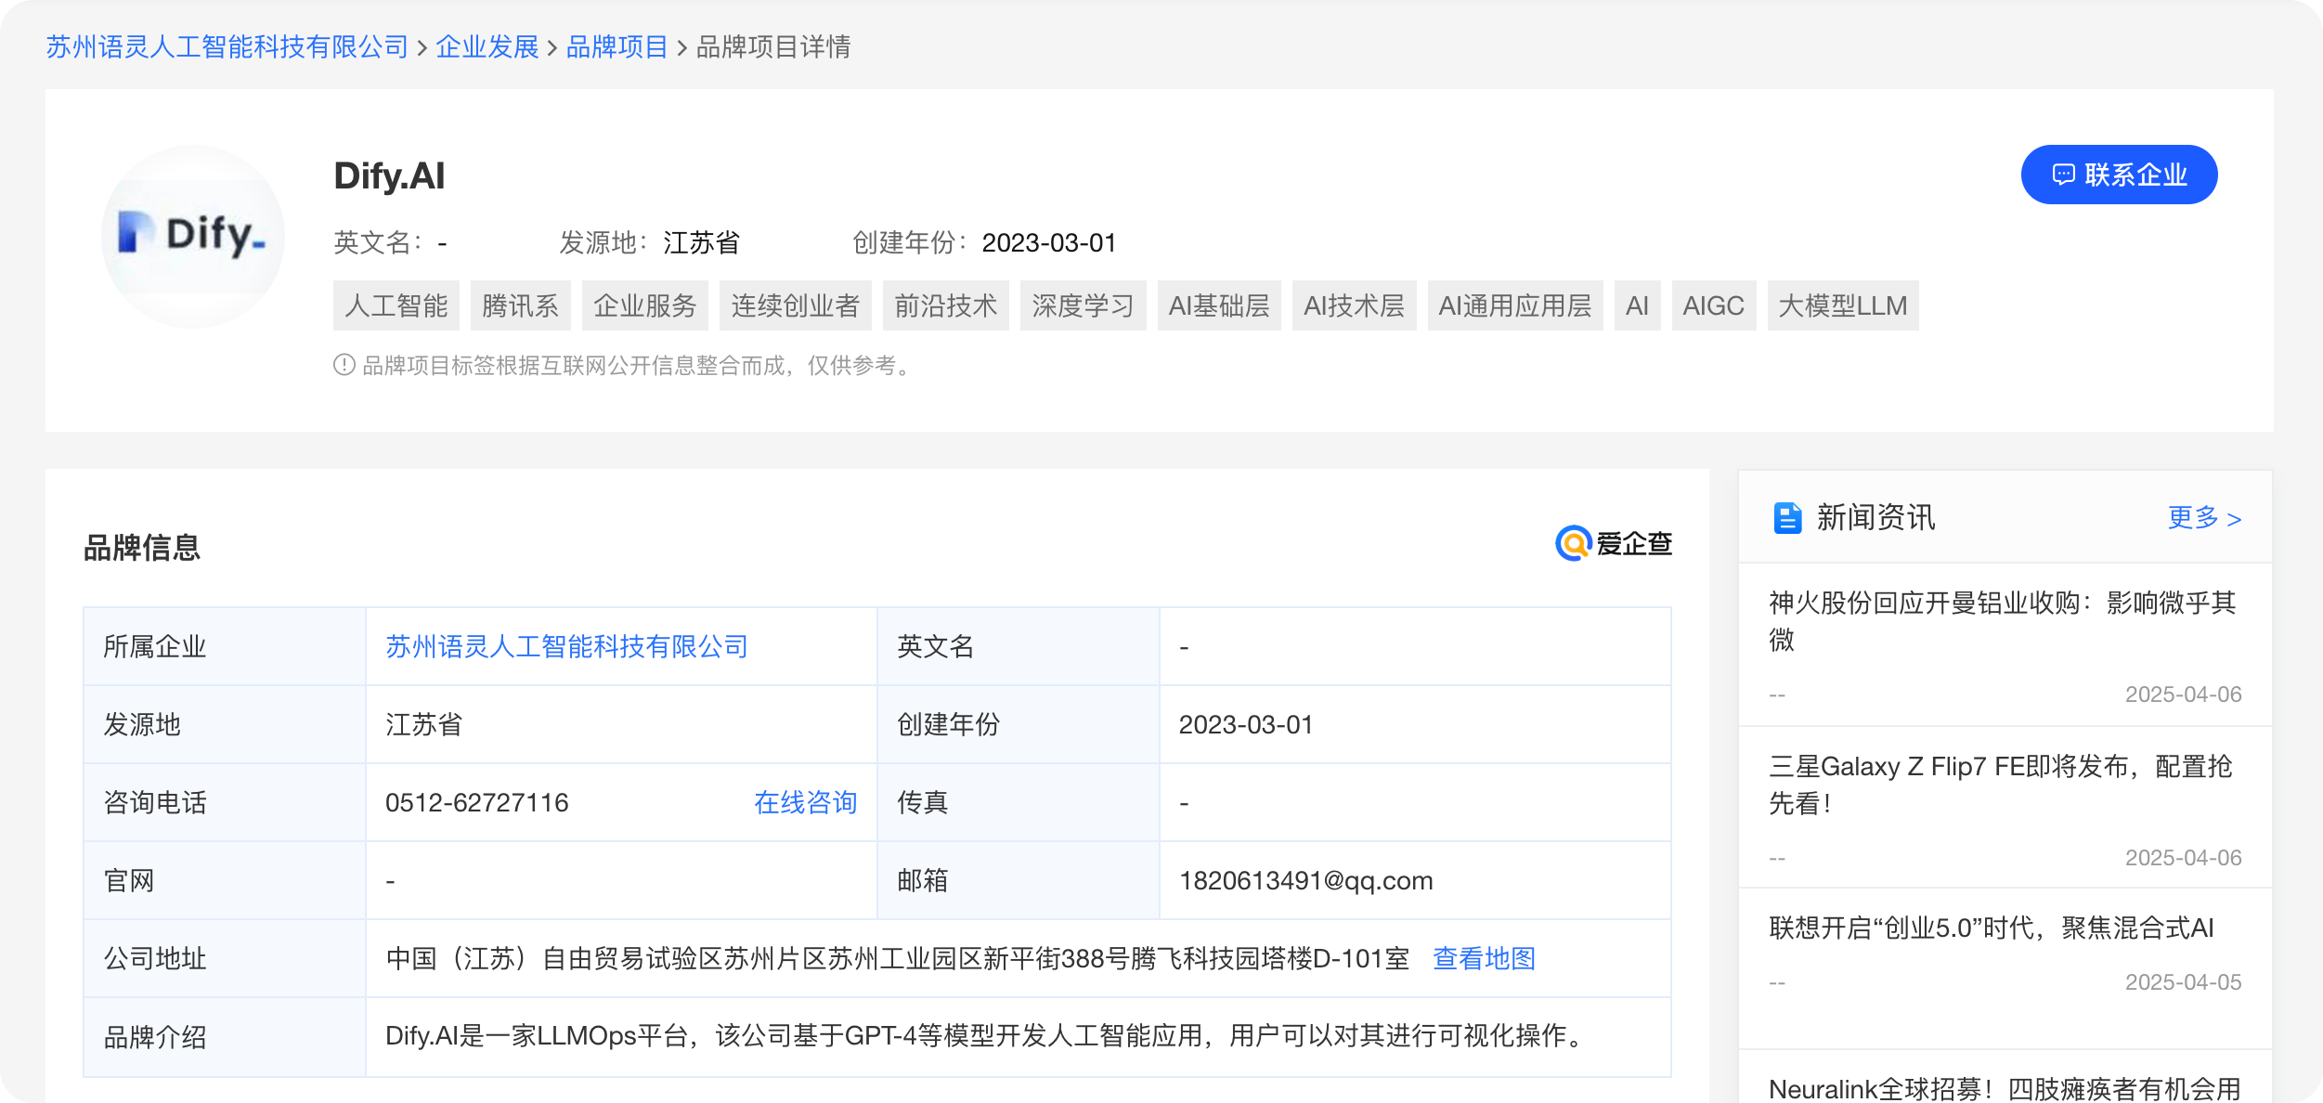This screenshot has width=2323, height=1103.
Task: Open 在线咨询 next to the phone number
Action: click(805, 802)
